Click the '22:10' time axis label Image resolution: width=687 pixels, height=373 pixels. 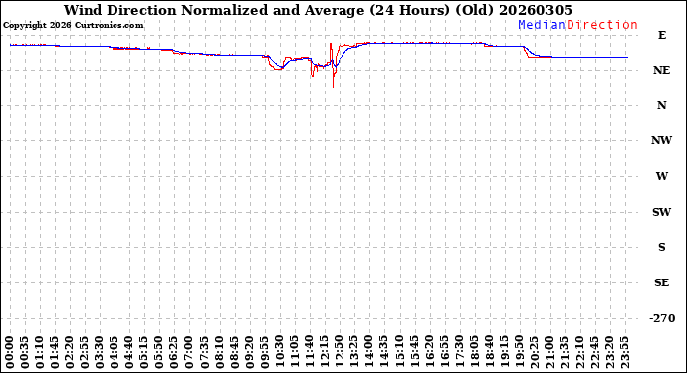pos(579,353)
